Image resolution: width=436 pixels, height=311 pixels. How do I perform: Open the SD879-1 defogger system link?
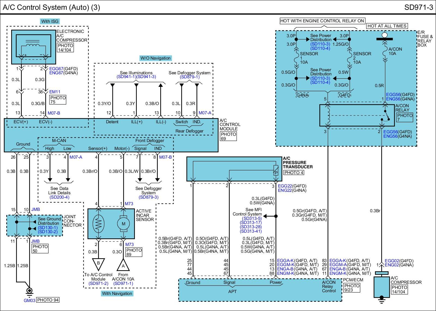(189, 77)
